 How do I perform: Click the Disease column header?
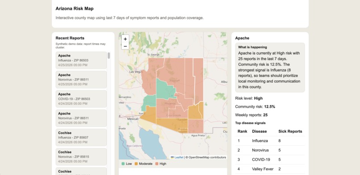[x=259, y=131]
